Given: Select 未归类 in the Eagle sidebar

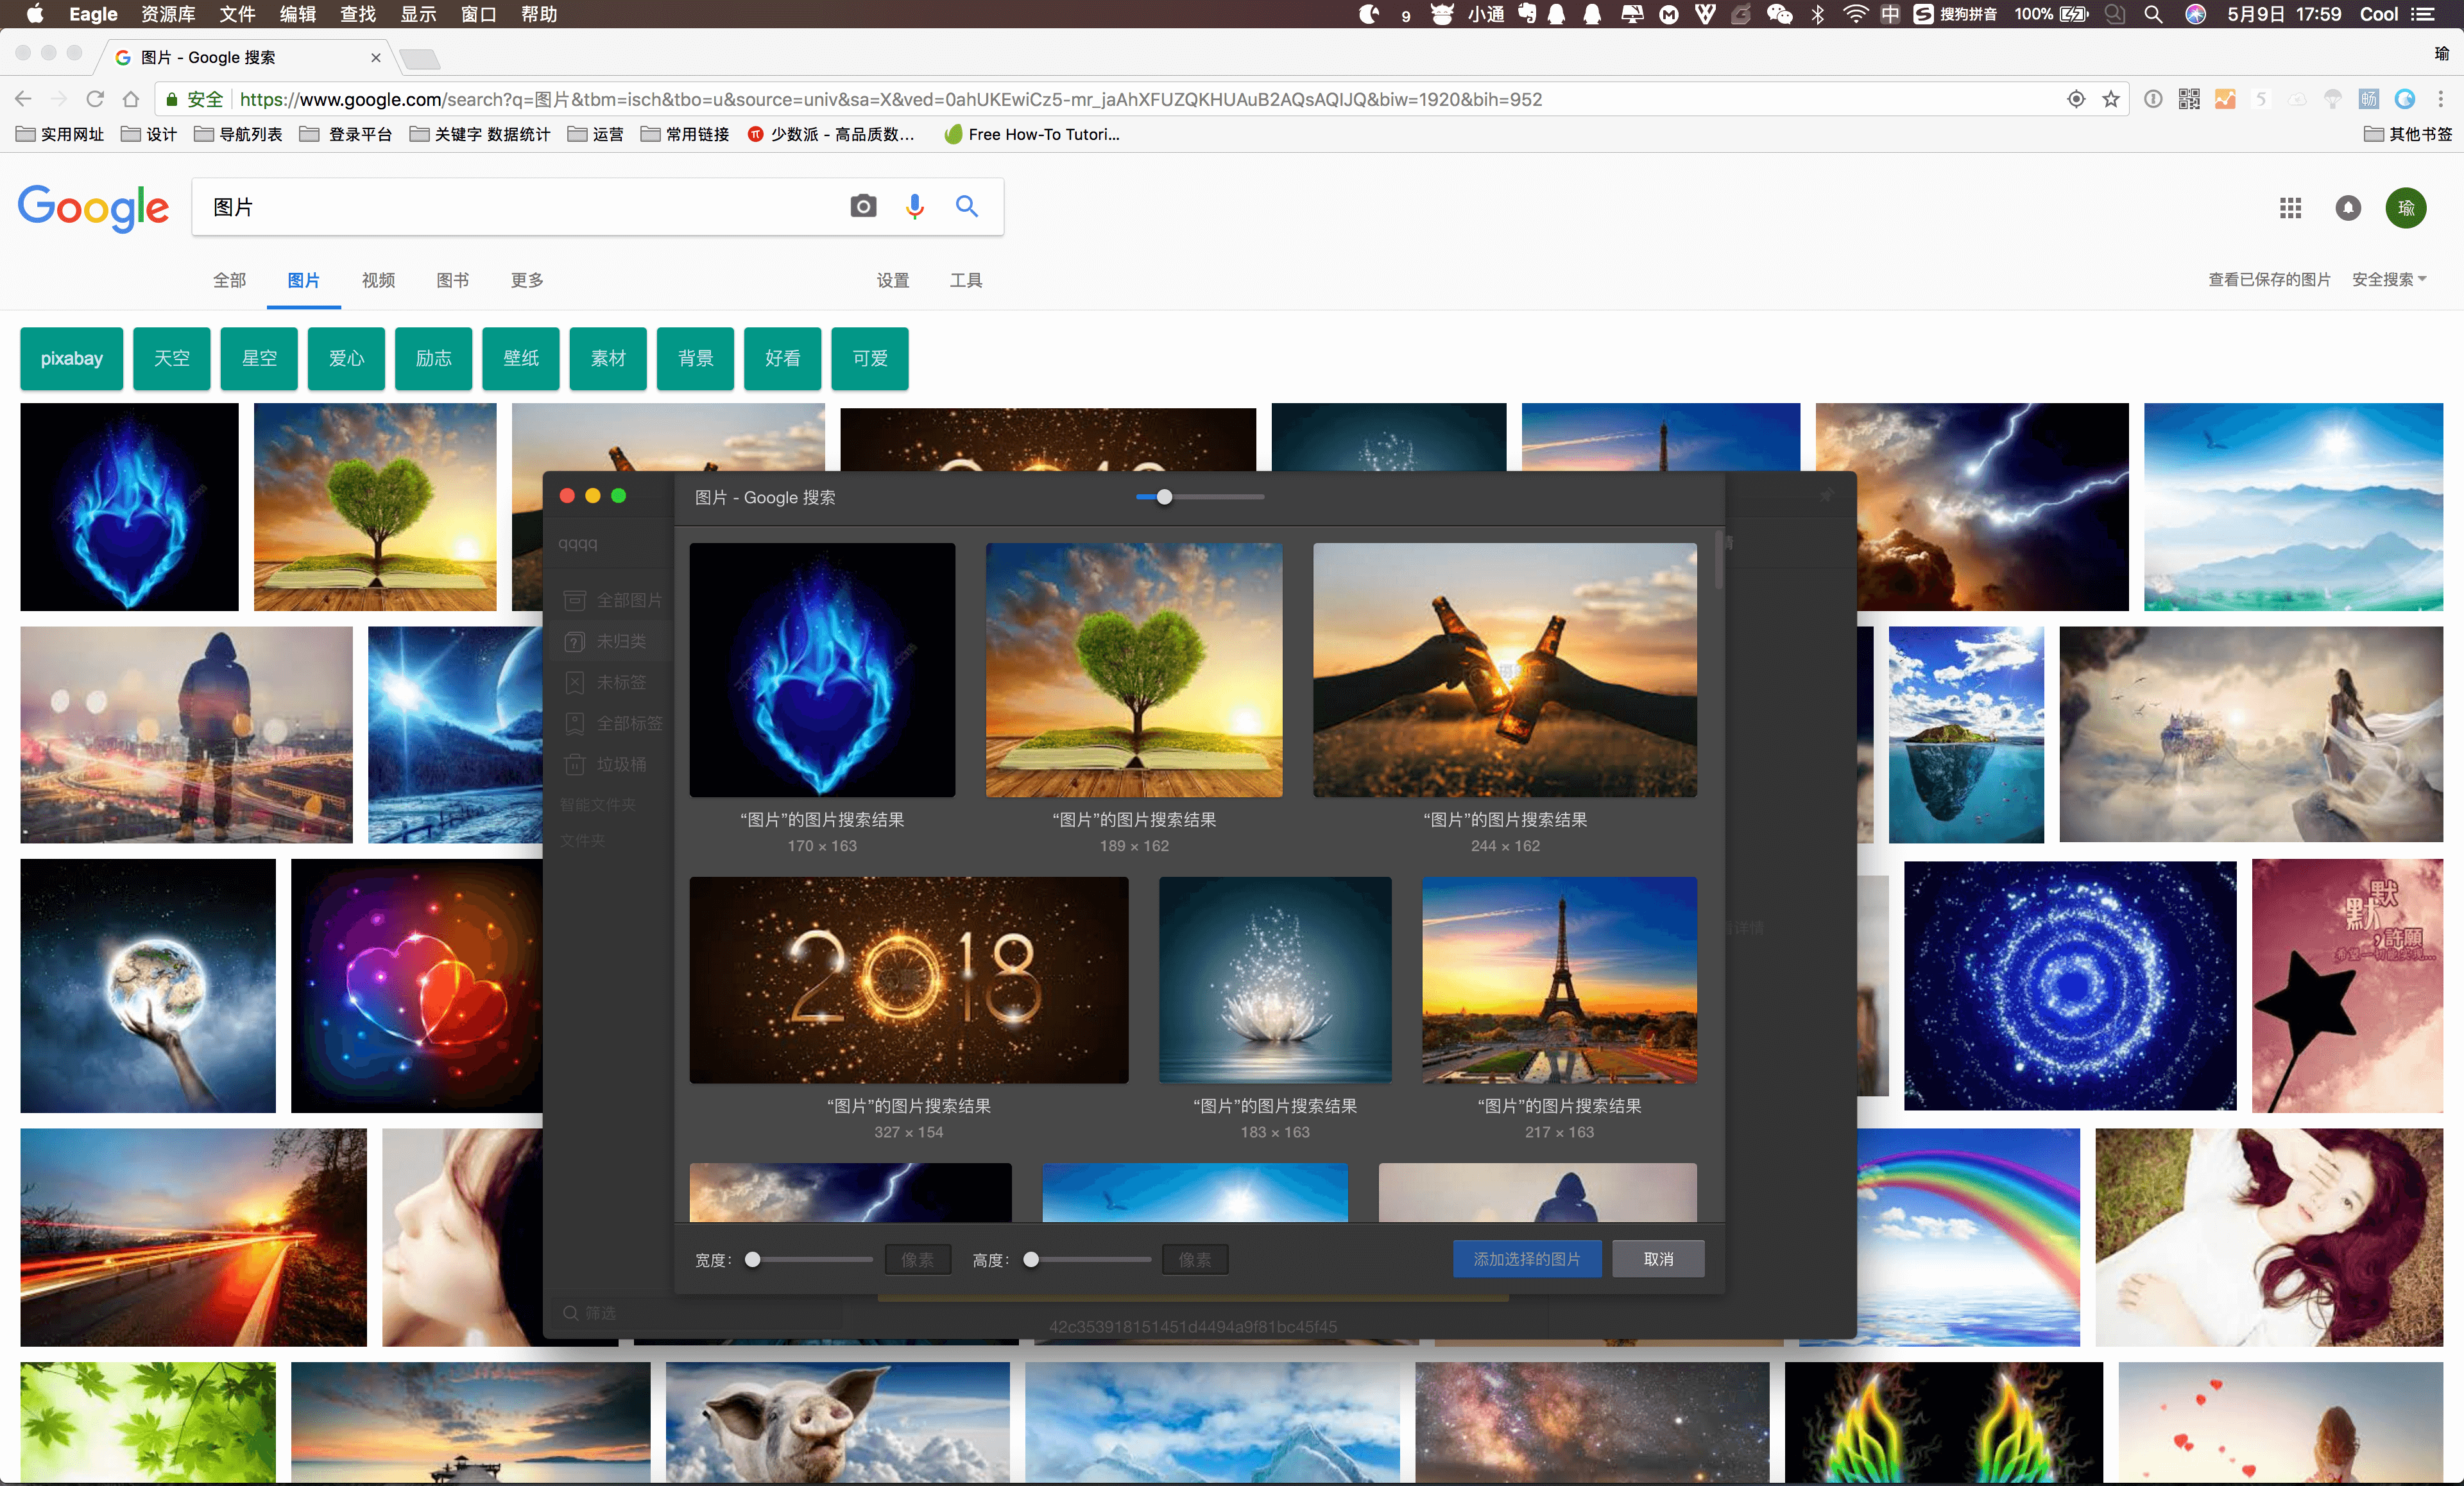Looking at the screenshot, I should (x=613, y=641).
